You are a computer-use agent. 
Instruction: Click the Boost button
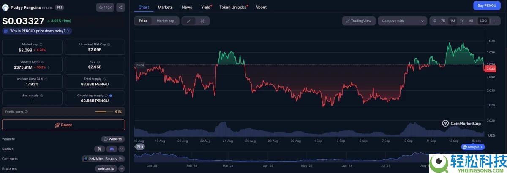[x=63, y=125]
